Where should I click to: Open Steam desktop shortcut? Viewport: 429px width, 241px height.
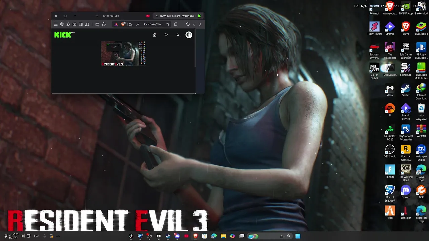pos(406,90)
